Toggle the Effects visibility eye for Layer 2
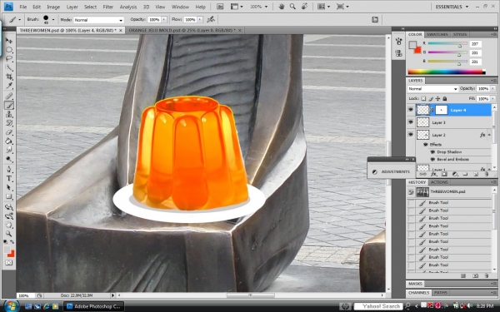 (x=425, y=145)
